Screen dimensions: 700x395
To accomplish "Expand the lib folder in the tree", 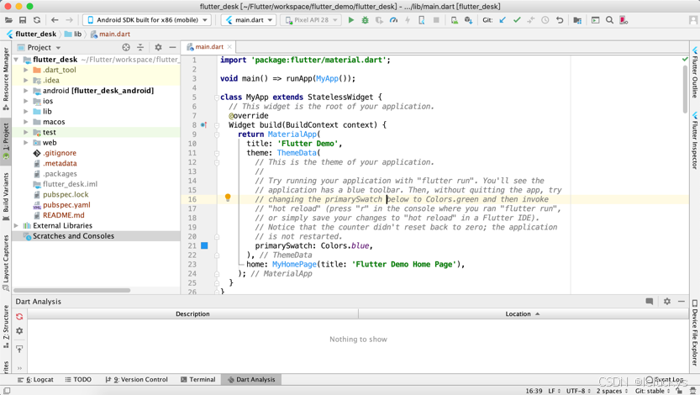I will pos(26,112).
